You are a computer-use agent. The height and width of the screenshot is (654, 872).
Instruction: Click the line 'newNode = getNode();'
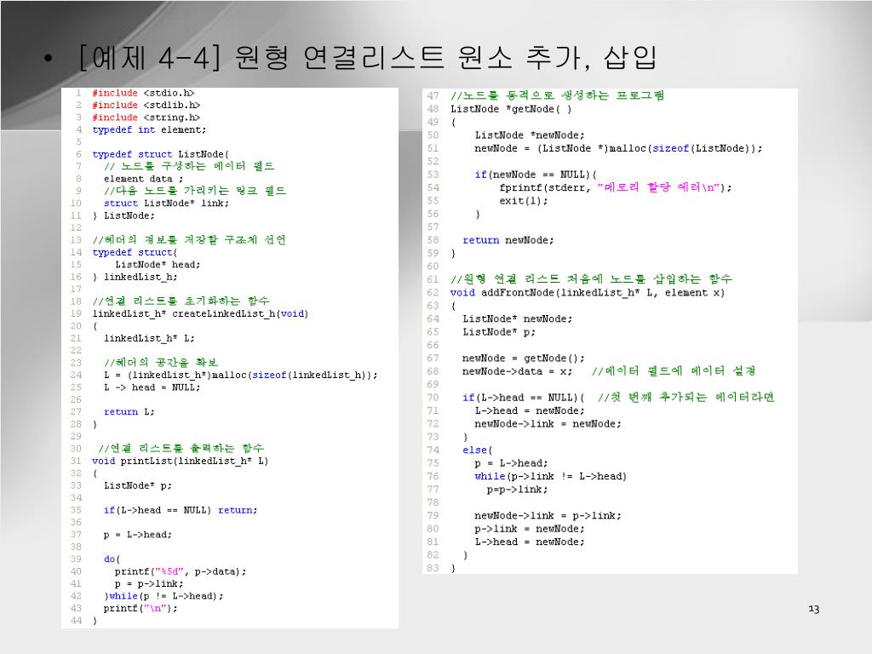click(x=524, y=359)
